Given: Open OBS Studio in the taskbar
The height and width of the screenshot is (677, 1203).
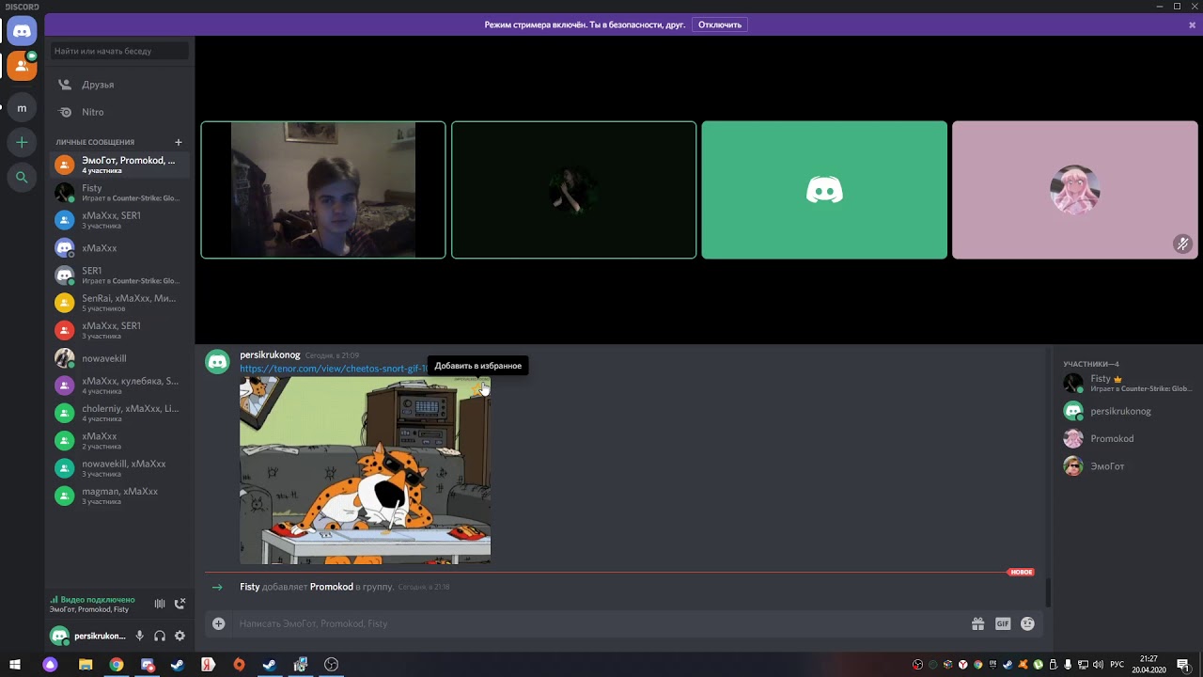Looking at the screenshot, I should click(x=331, y=665).
